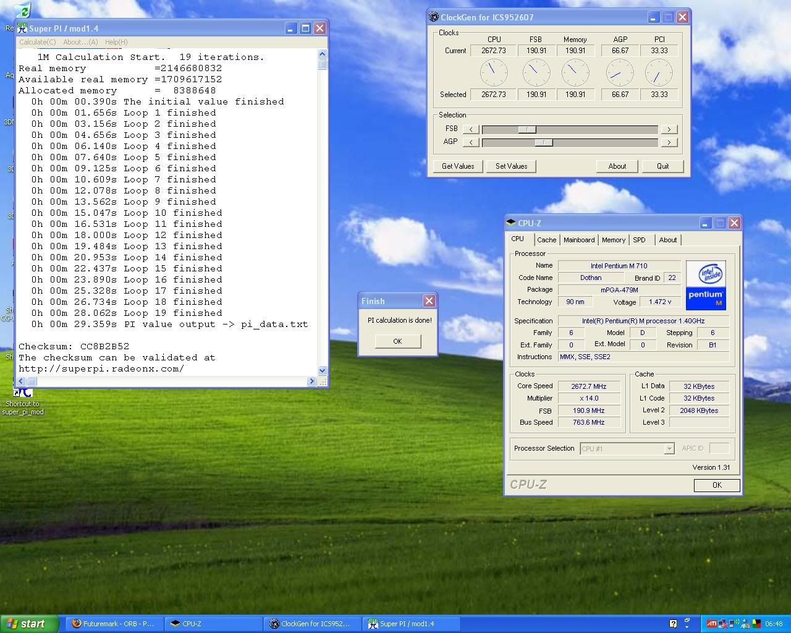Click the Current CPU clock 2672.73 field
Image resolution: width=791 pixels, height=633 pixels.
tap(494, 51)
